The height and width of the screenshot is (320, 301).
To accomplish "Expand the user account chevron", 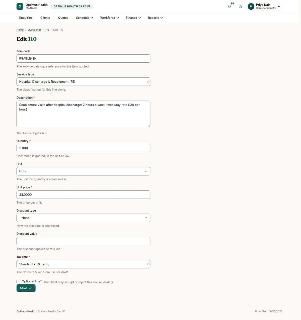I will pyautogui.click(x=279, y=7).
